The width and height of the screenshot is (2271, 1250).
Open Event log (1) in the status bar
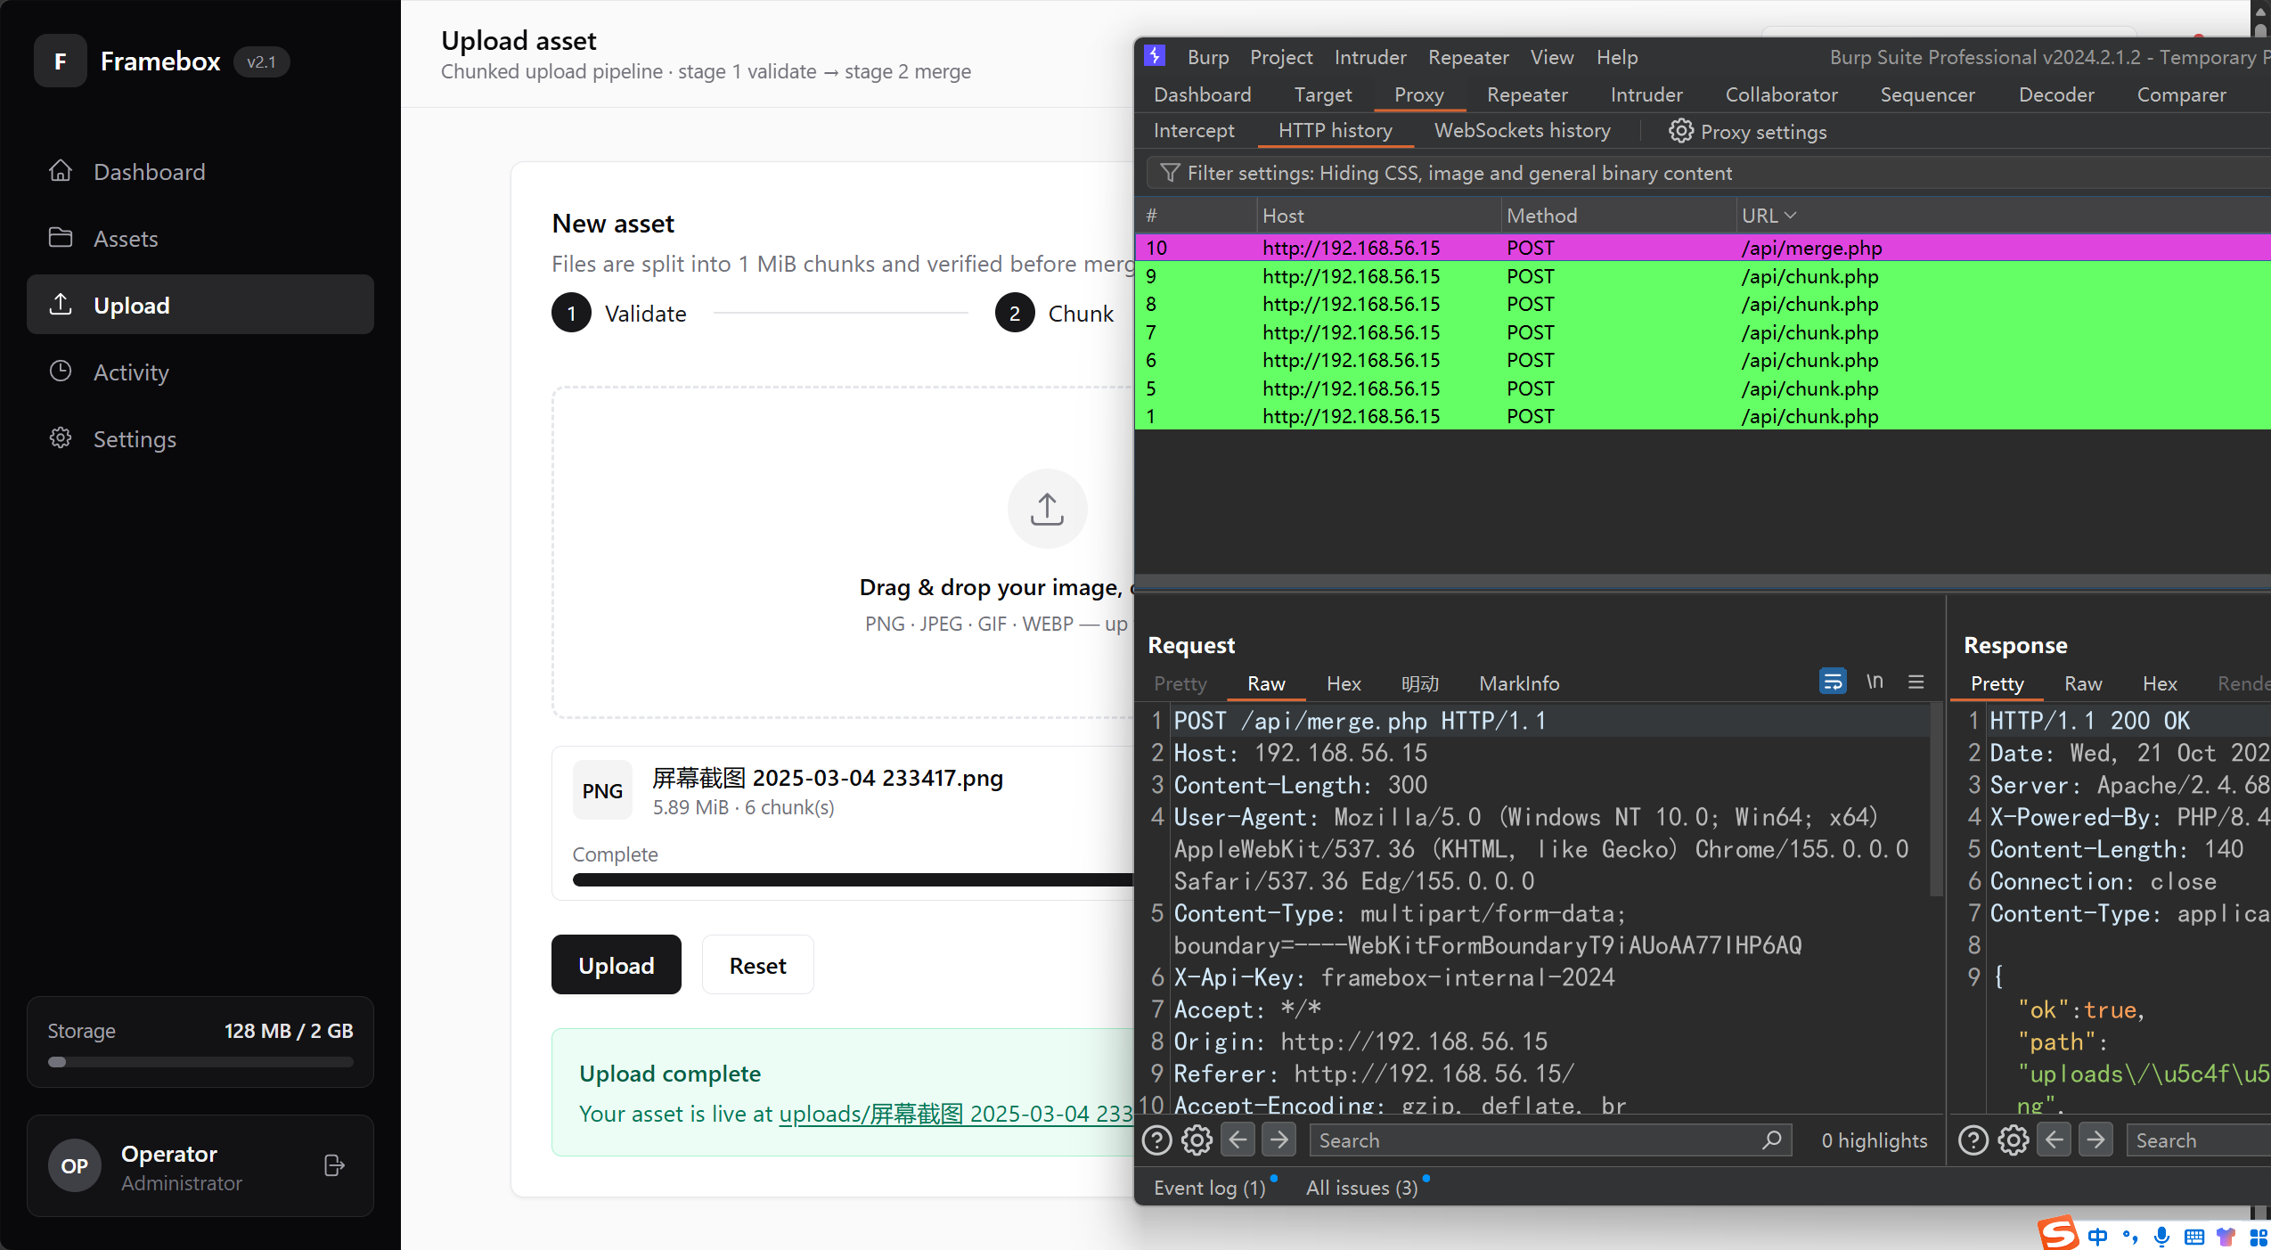click(1209, 1188)
